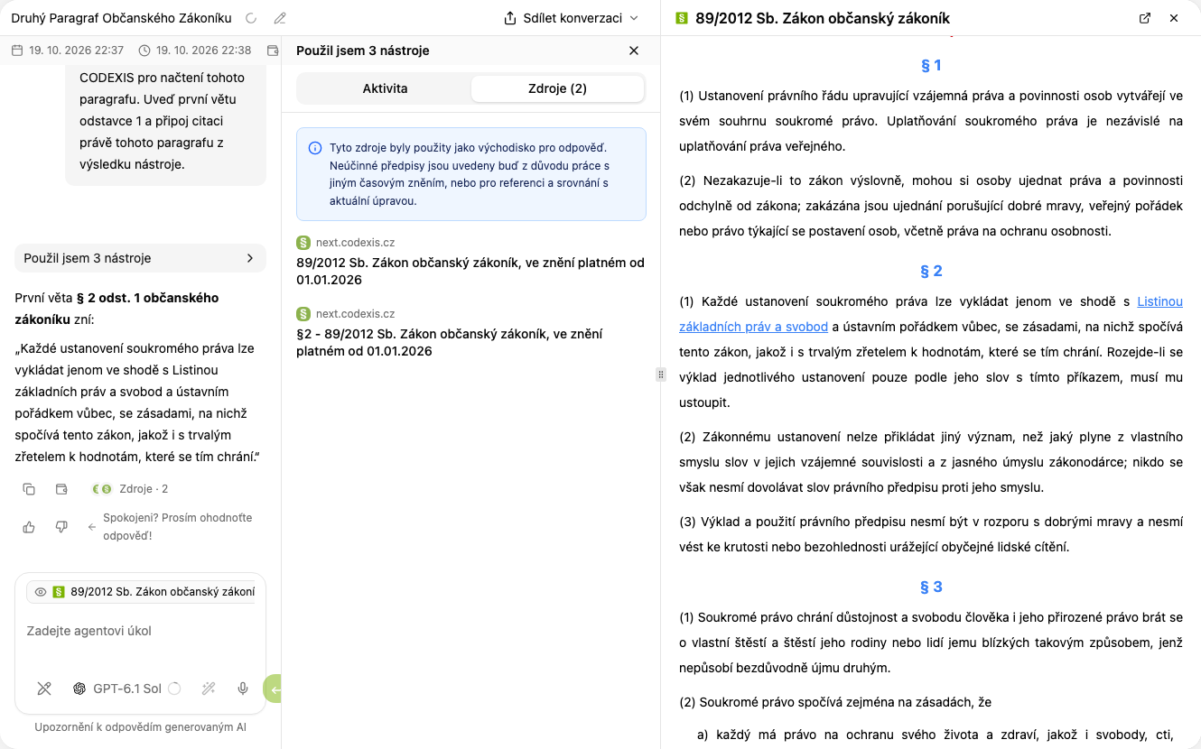Switch to the Aktivita tab

click(385, 88)
